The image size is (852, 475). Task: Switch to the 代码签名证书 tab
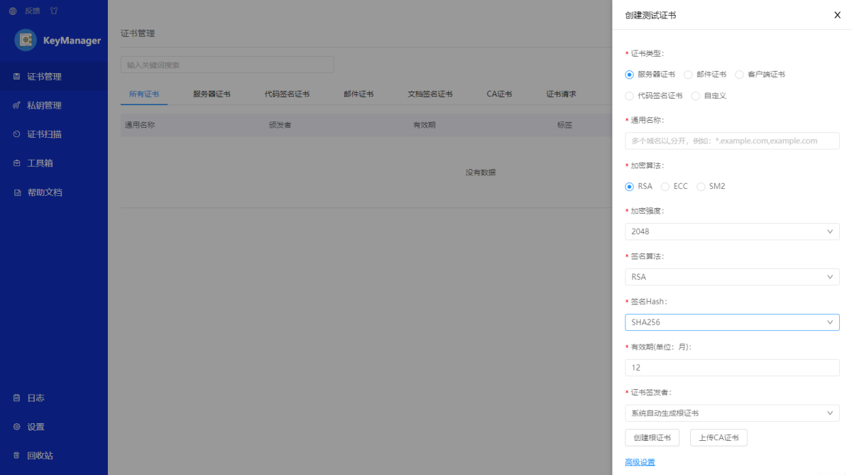(287, 94)
